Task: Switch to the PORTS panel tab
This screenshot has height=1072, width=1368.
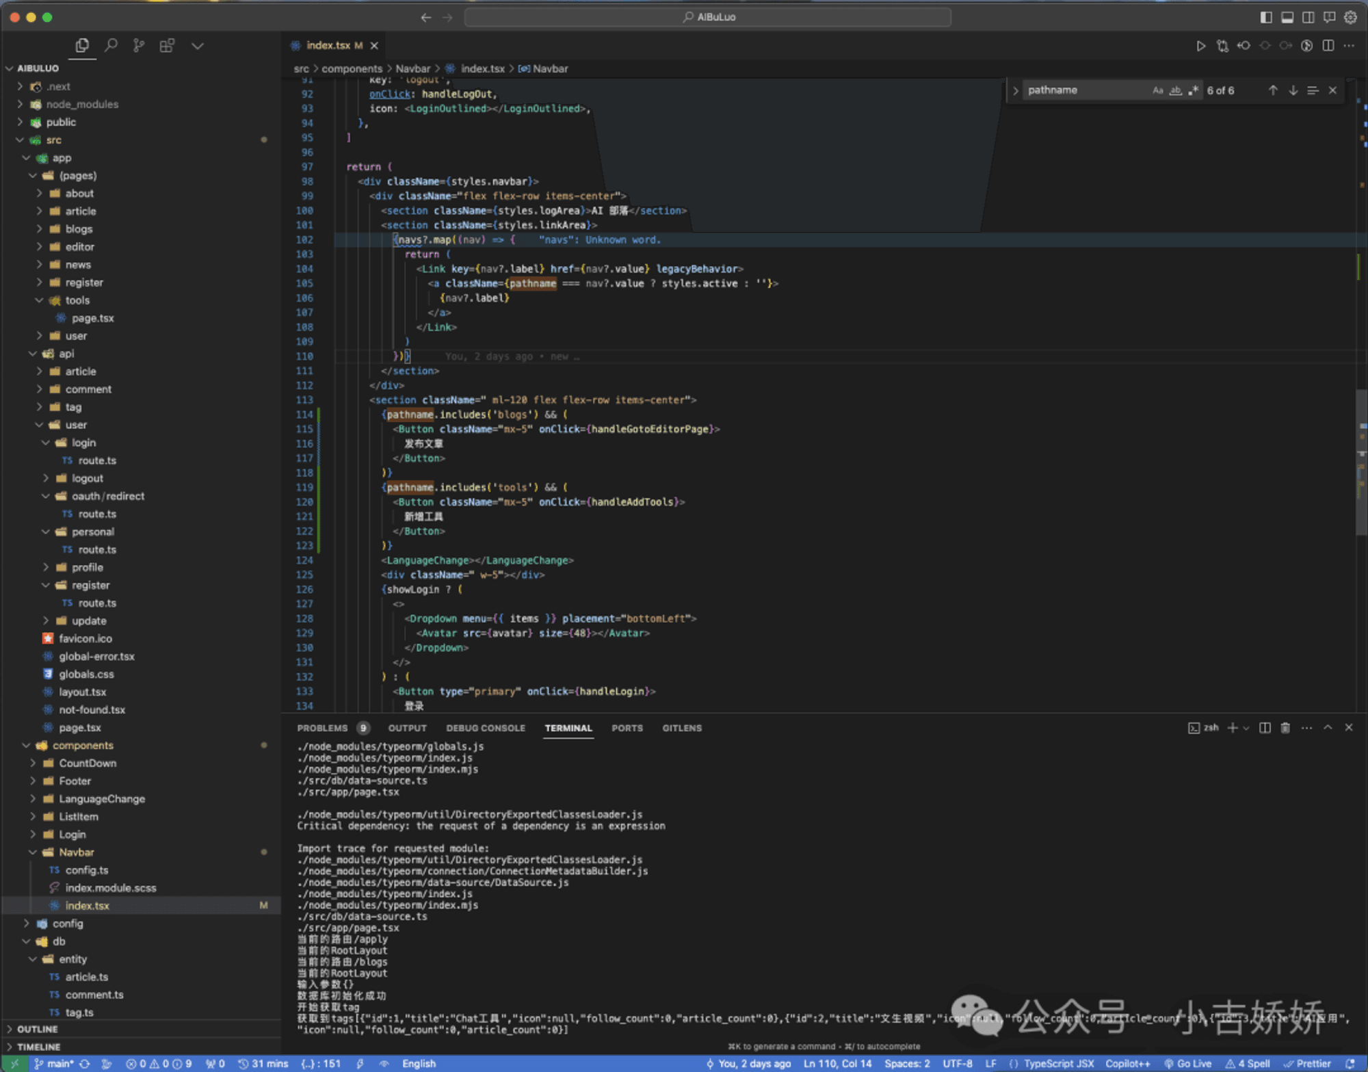Action: tap(627, 728)
